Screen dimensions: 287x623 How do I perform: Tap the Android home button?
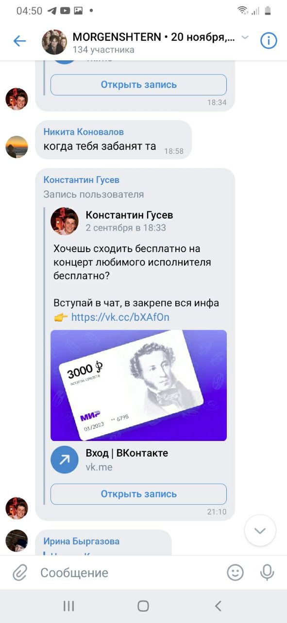[143, 606]
